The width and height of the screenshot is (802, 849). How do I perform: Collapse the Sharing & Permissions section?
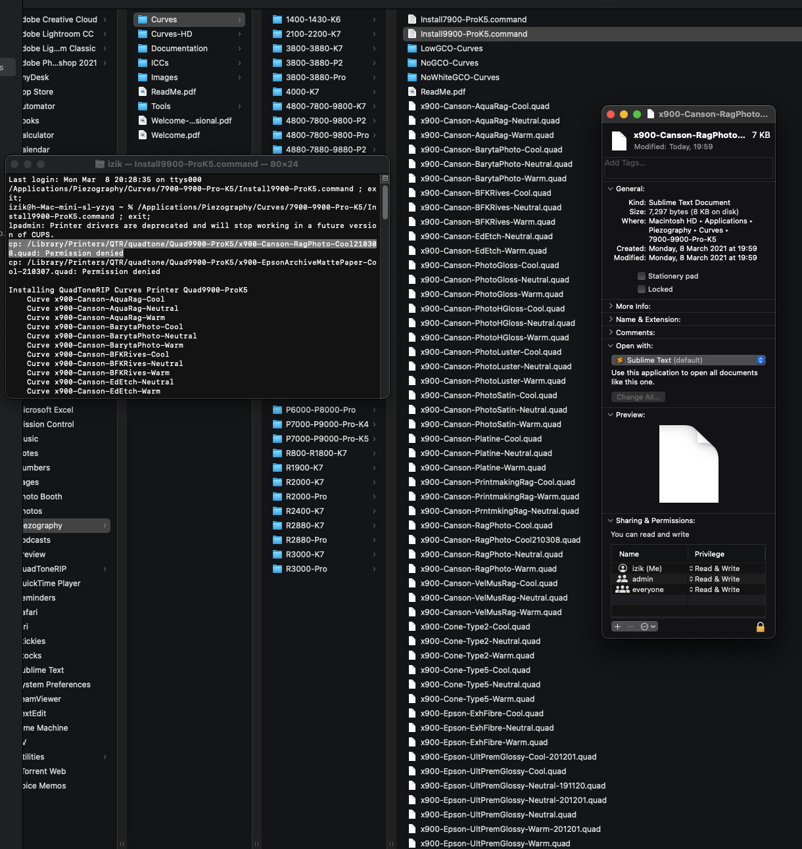(x=611, y=520)
